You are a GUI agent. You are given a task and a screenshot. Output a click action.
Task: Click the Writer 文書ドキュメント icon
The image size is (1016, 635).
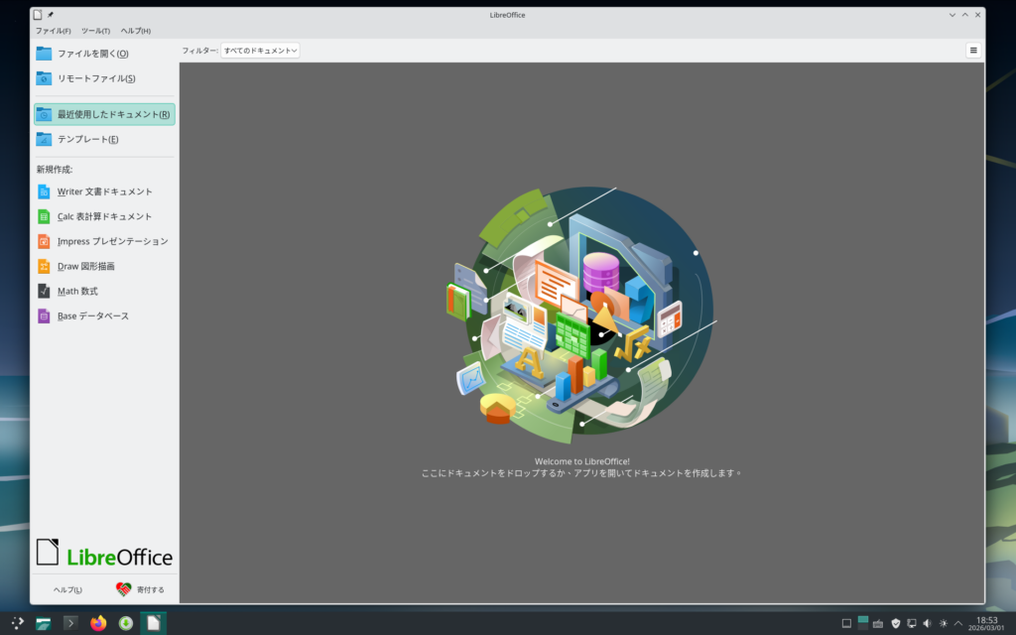point(44,191)
